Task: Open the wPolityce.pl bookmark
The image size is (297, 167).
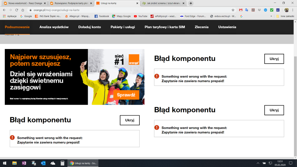Action: pyautogui.click(x=163, y=16)
